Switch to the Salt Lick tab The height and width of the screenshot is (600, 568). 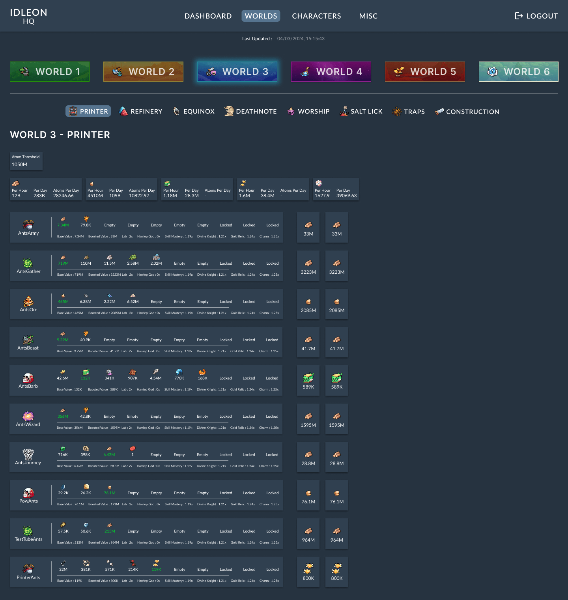tap(361, 111)
